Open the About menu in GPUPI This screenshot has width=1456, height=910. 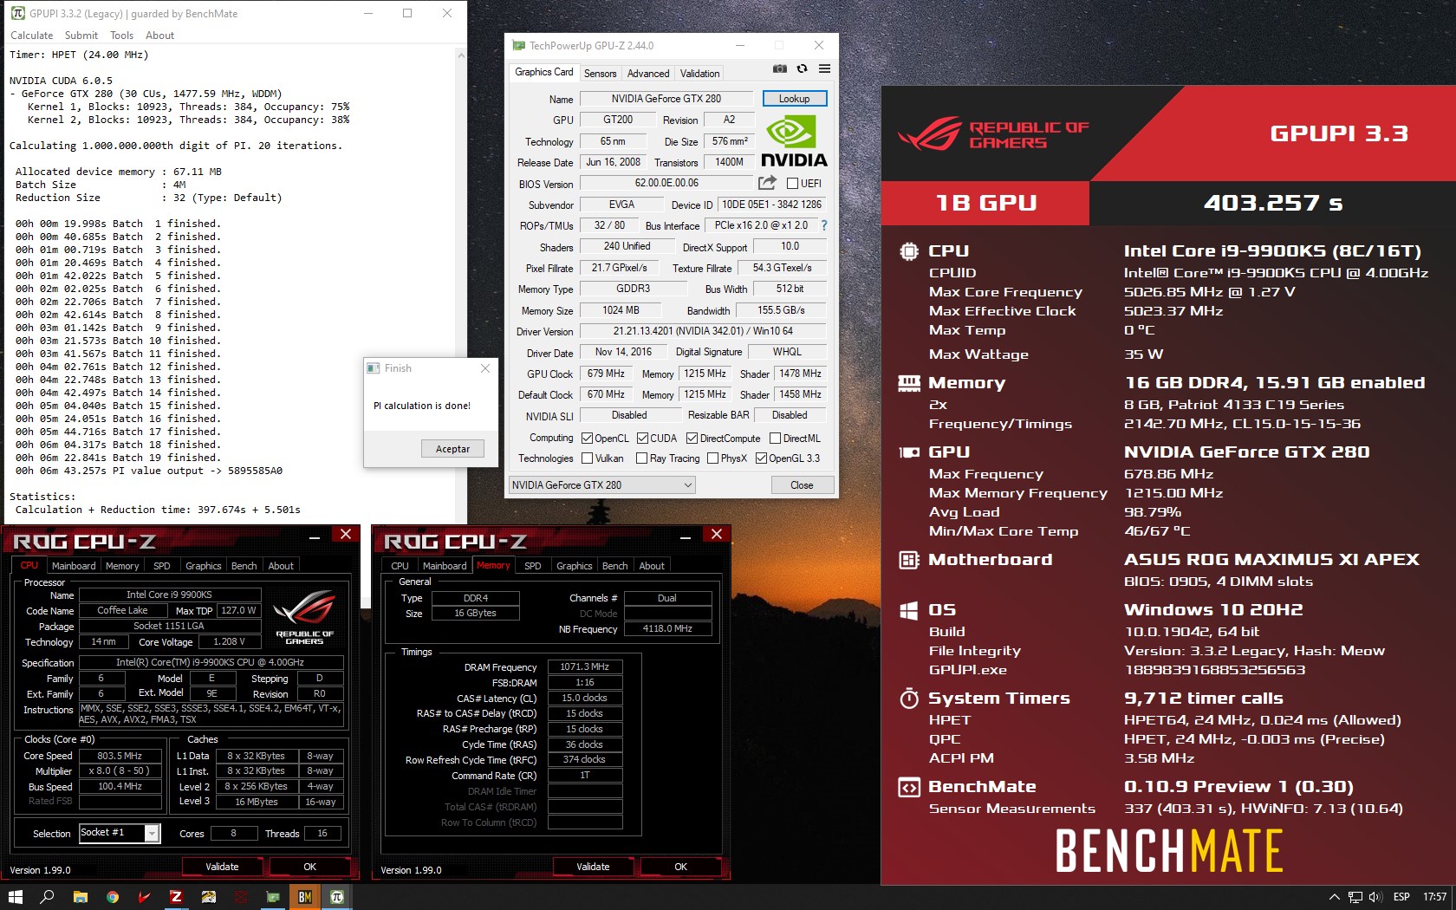(159, 36)
